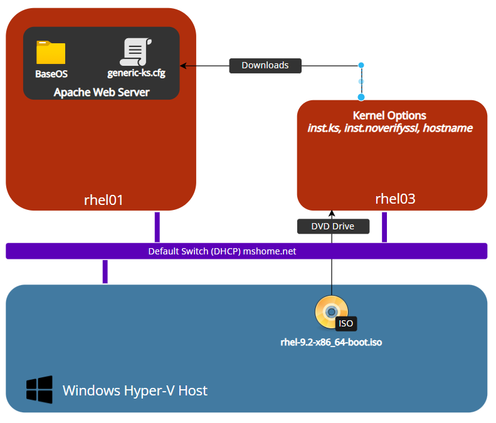Click the Windows Hyper-V Host text
Viewport: 496px width, 423px height.
click(135, 390)
